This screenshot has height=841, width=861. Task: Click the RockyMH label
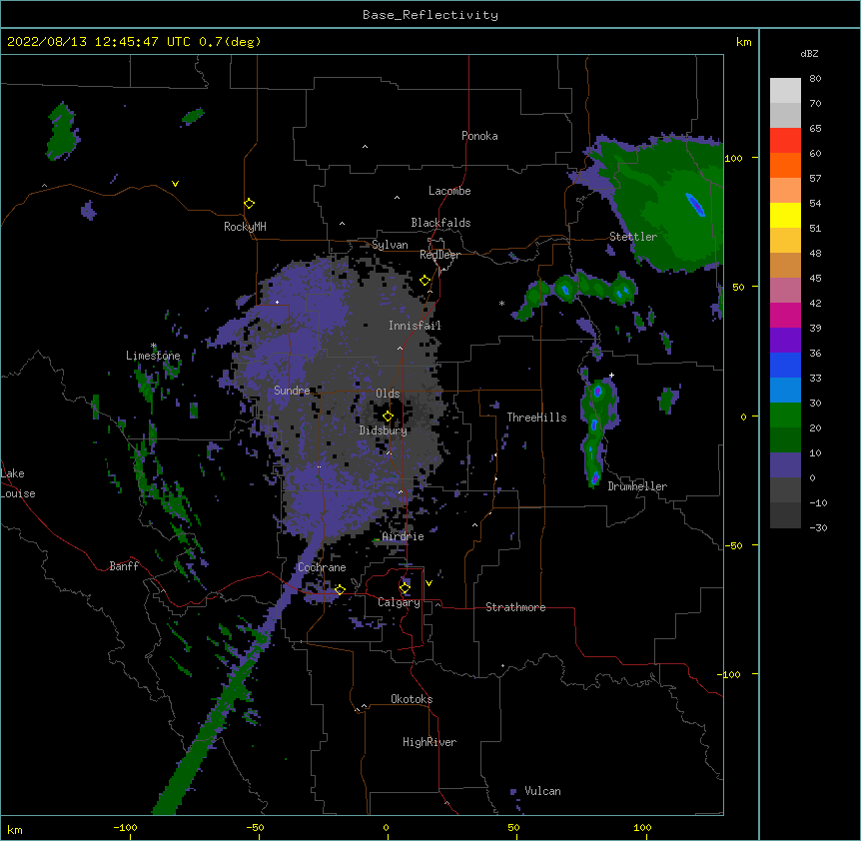(x=245, y=227)
